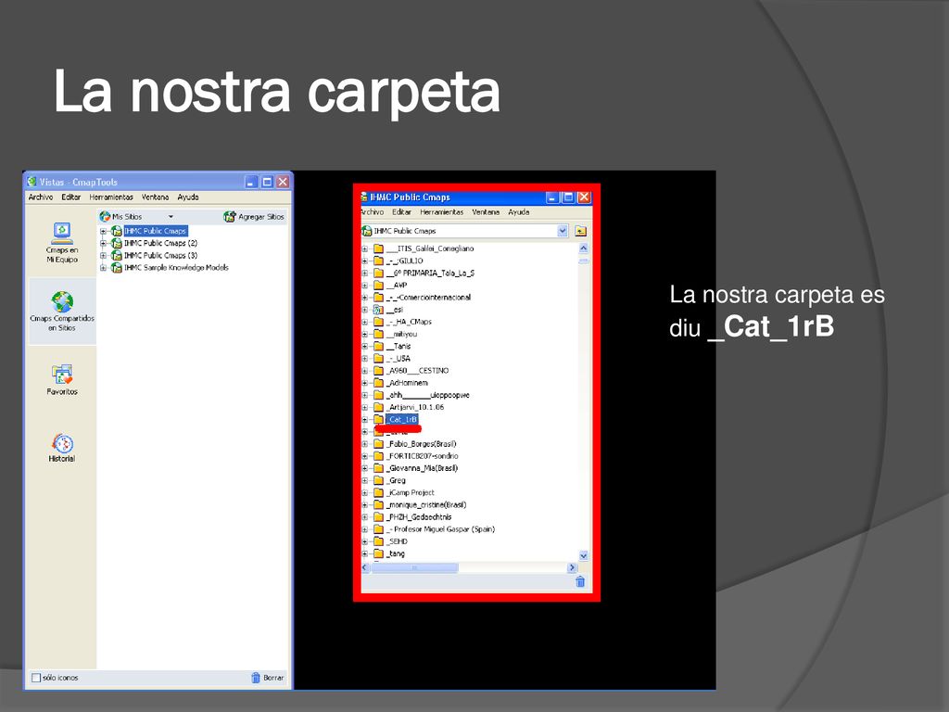Select _PHZH_Gedaechtnis folder name
949x712 pixels.
[x=420, y=516]
